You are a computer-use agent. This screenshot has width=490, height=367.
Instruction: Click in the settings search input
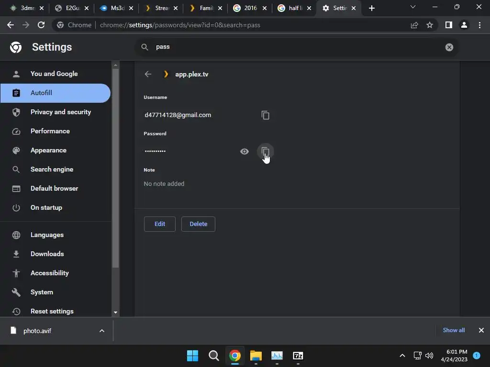(x=297, y=47)
